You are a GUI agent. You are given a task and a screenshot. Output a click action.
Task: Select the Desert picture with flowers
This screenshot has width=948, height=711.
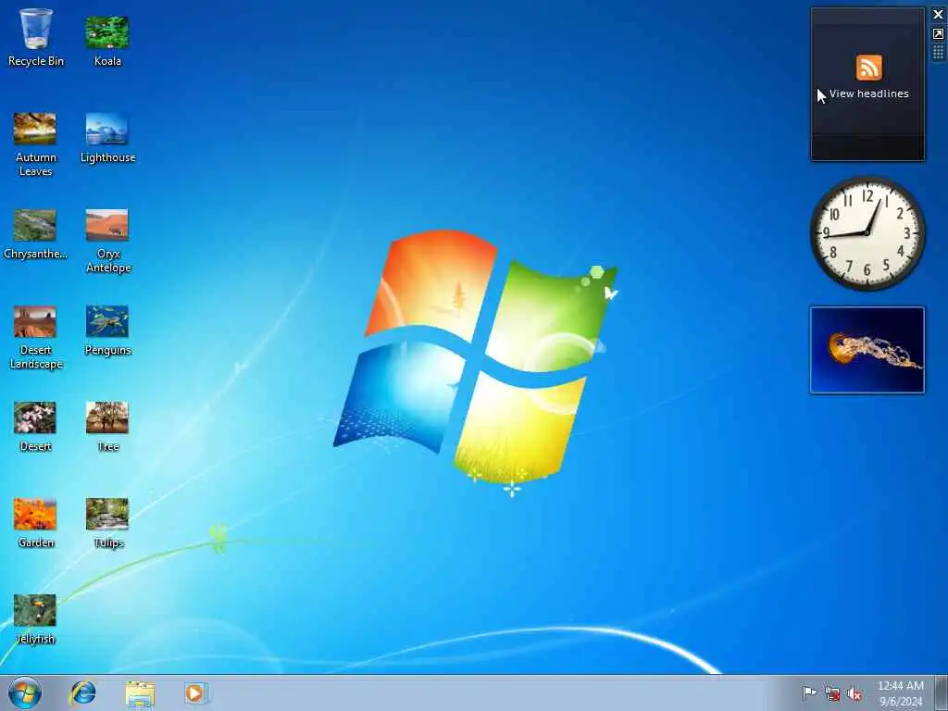tap(35, 426)
